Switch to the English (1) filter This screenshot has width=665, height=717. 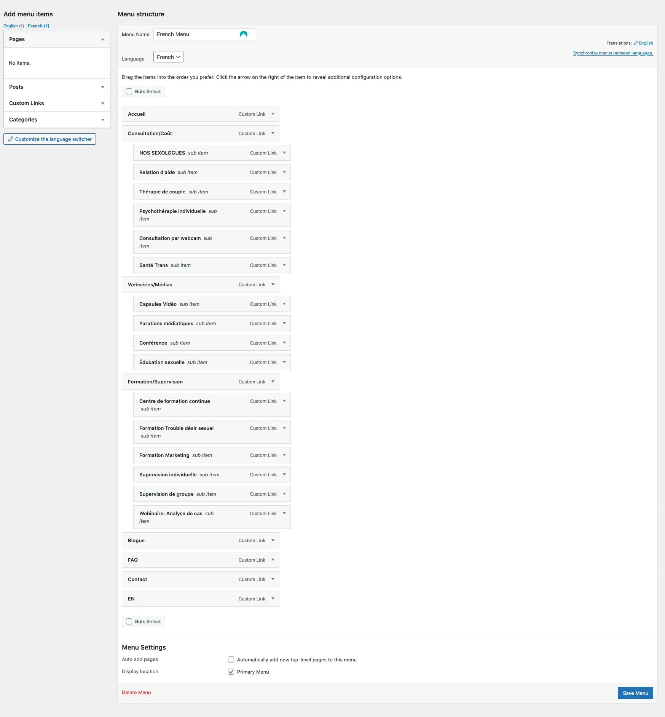pyautogui.click(x=14, y=26)
